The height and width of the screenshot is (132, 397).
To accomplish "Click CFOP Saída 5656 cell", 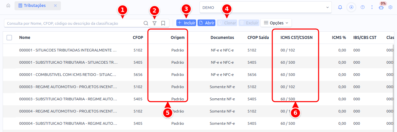I will pos(252,75).
